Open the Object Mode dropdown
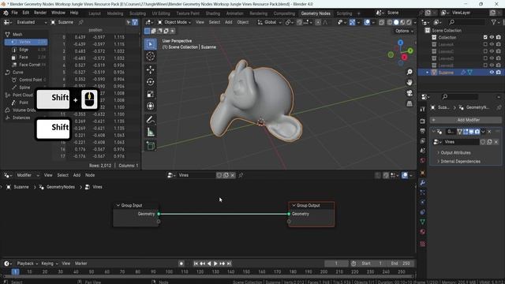Viewport: 505px width, 284px height. point(174,22)
